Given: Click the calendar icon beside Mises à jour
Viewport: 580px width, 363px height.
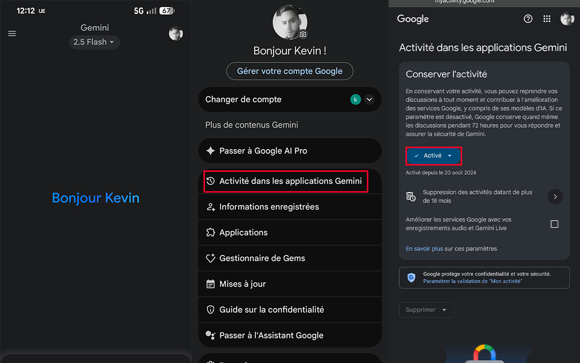Looking at the screenshot, I should click(210, 284).
